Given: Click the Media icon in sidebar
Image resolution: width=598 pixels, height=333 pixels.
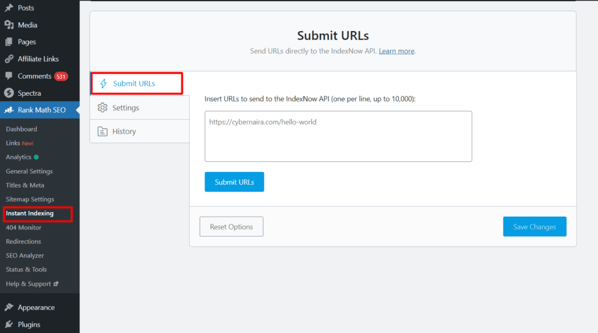Looking at the screenshot, I should [x=9, y=25].
